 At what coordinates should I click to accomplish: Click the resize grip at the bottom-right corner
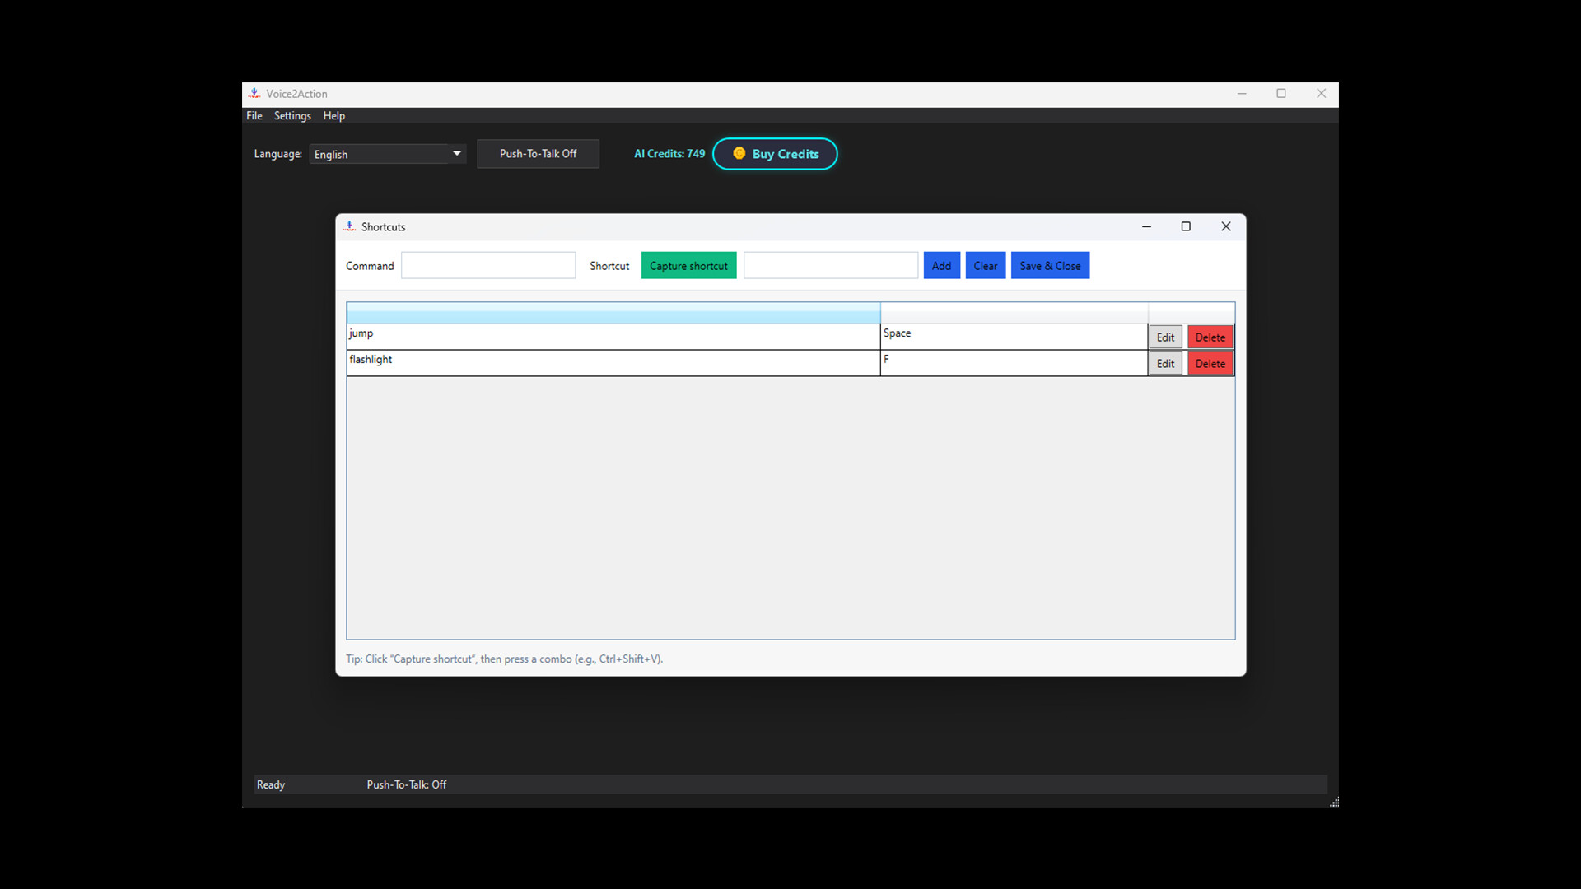[x=1333, y=802]
